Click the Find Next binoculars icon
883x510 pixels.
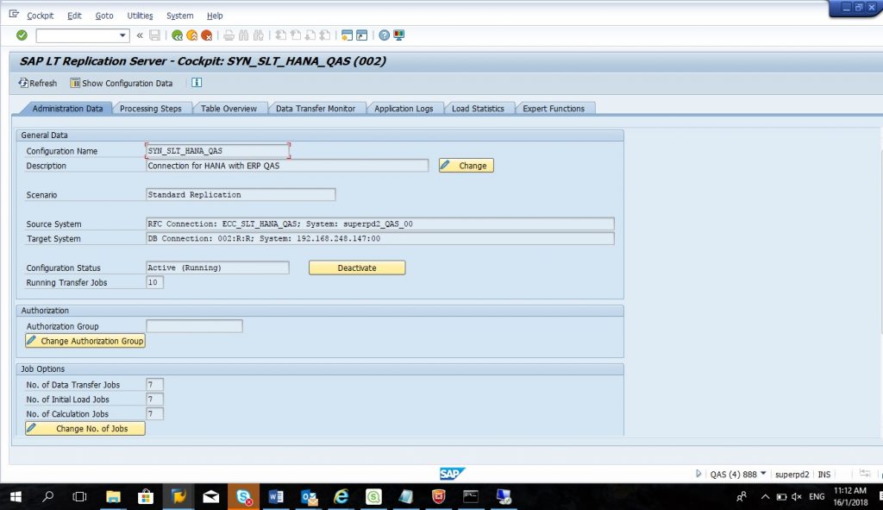tap(259, 35)
